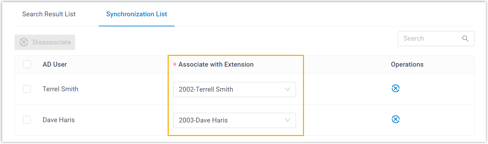Click the Dave Haris AD user name

[58, 120]
